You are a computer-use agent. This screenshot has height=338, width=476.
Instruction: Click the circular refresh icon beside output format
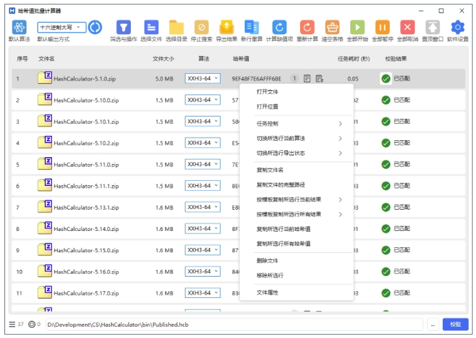pos(95,28)
